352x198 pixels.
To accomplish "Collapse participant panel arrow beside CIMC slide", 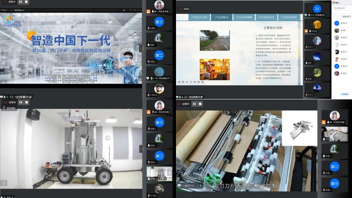I will click(141, 48).
